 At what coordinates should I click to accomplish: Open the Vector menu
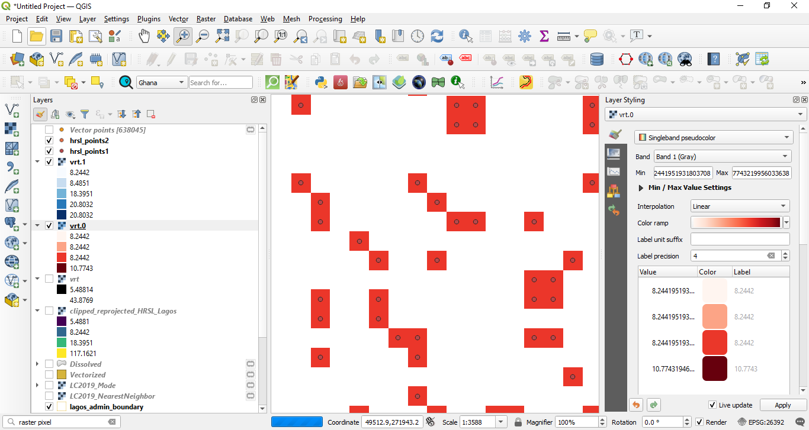tap(178, 19)
